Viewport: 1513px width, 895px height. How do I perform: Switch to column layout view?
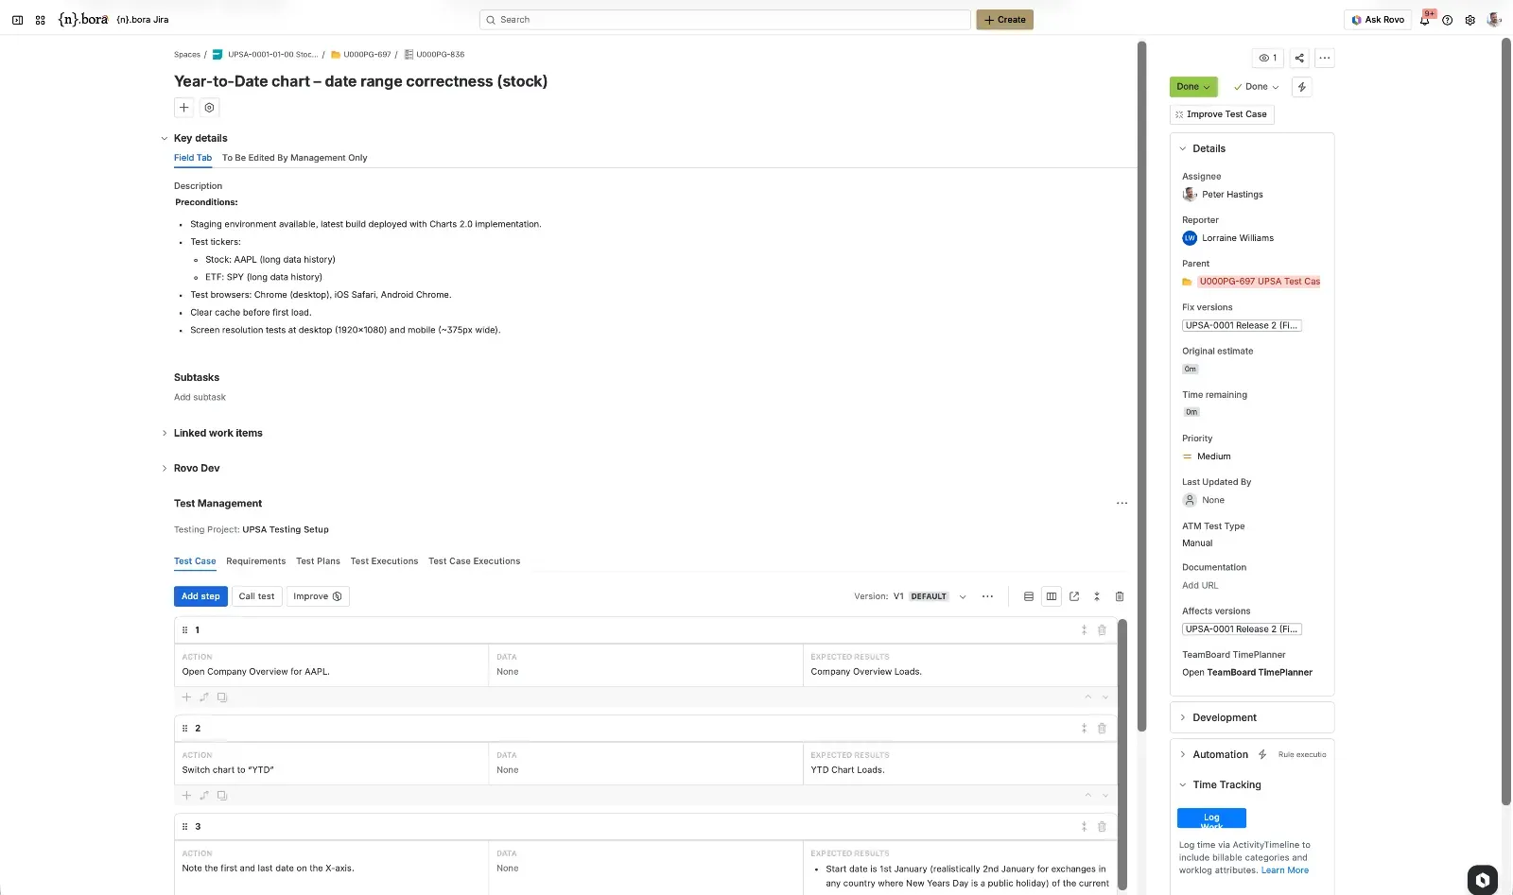pyautogui.click(x=1052, y=596)
